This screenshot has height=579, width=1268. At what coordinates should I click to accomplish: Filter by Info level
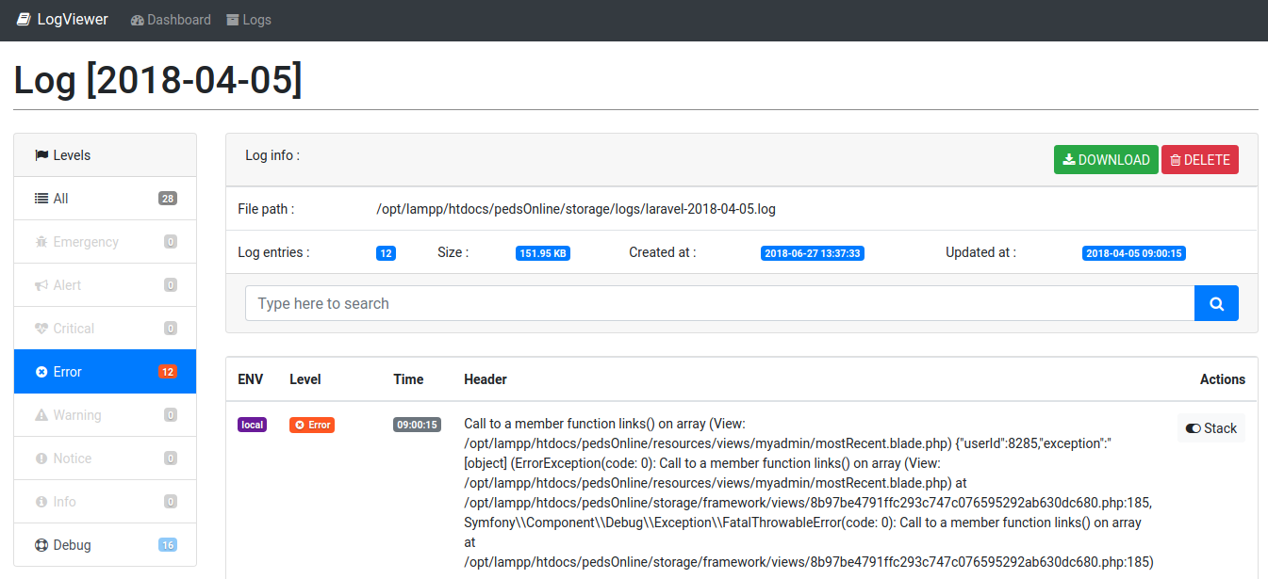[106, 502]
